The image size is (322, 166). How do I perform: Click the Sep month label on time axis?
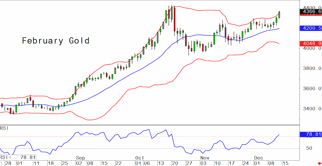(x=80, y=158)
